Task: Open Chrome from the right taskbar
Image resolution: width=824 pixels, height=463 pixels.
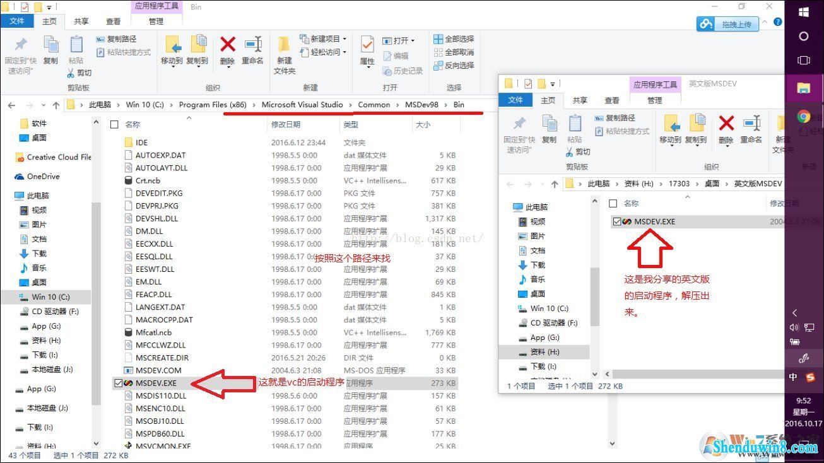Action: 803,116
